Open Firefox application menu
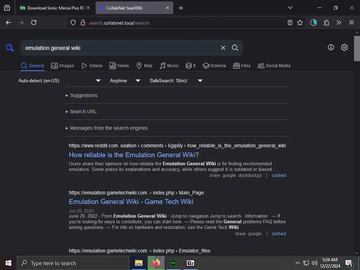 click(352, 22)
